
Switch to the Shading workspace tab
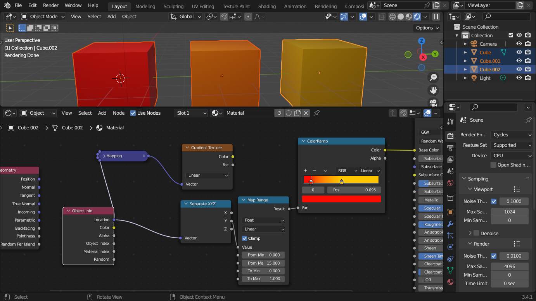(x=267, y=6)
